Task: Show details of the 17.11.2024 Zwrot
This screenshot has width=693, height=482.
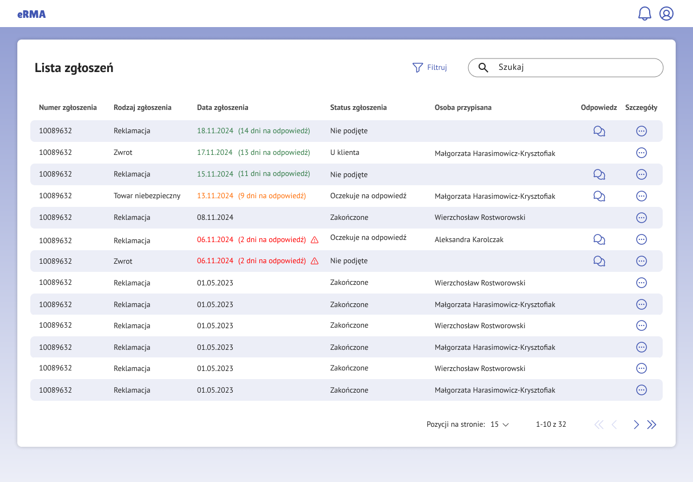Action: [641, 153]
